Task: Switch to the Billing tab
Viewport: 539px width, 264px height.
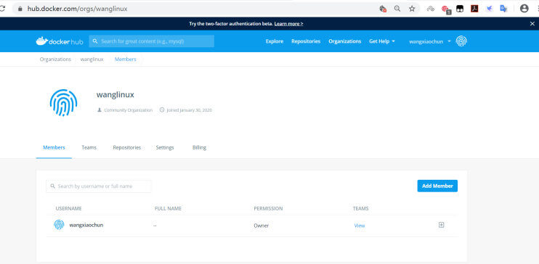Action: [x=199, y=147]
